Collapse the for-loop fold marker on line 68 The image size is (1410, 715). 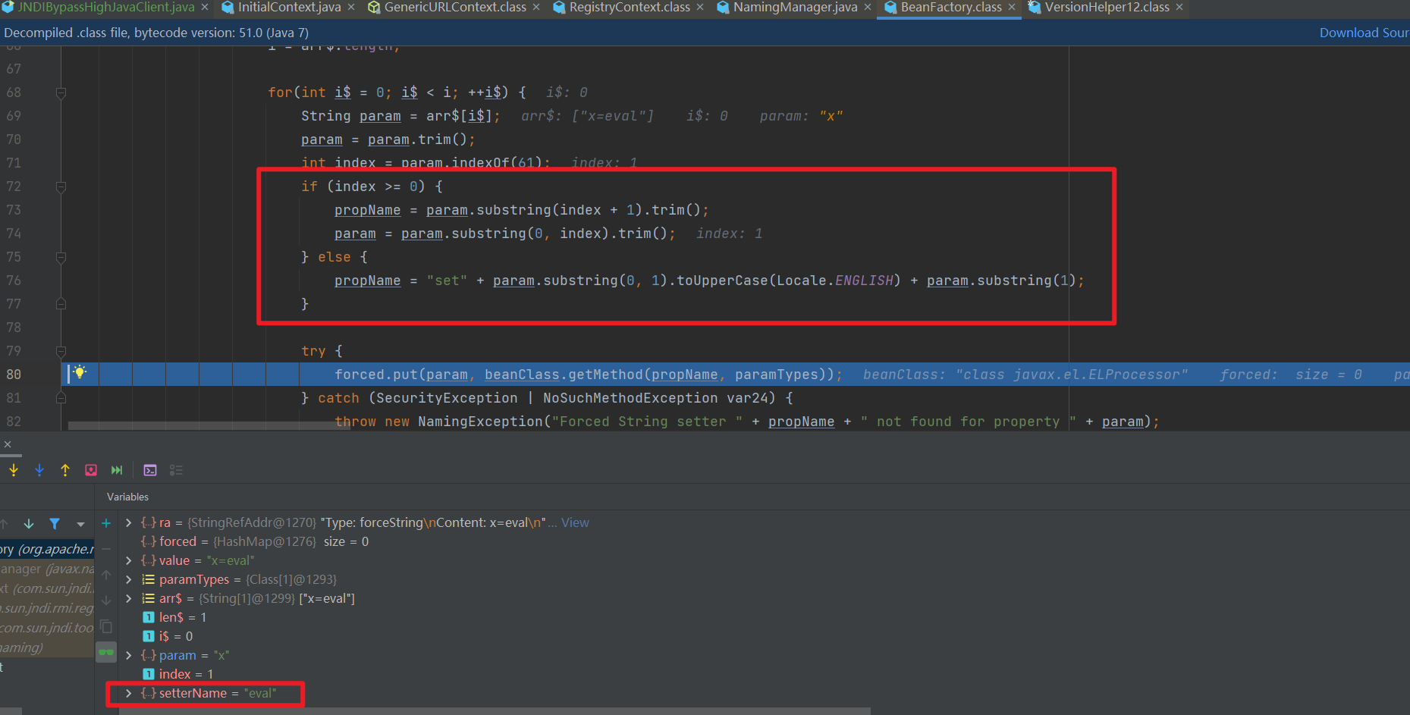[x=61, y=93]
